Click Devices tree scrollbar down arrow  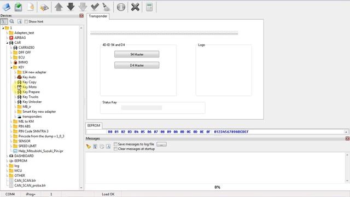[81, 188]
